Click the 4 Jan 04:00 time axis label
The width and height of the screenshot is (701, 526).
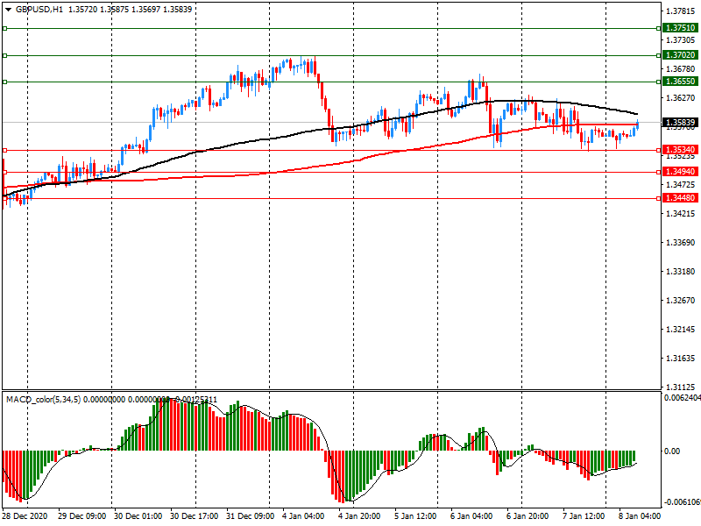(x=304, y=516)
